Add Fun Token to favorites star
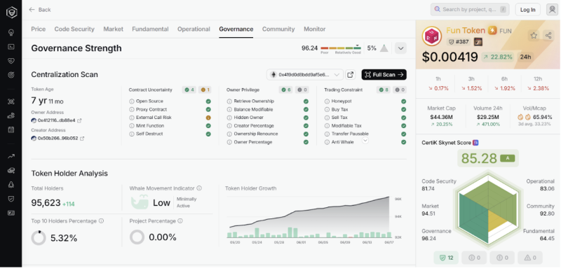The width and height of the screenshot is (561, 273). (x=534, y=36)
